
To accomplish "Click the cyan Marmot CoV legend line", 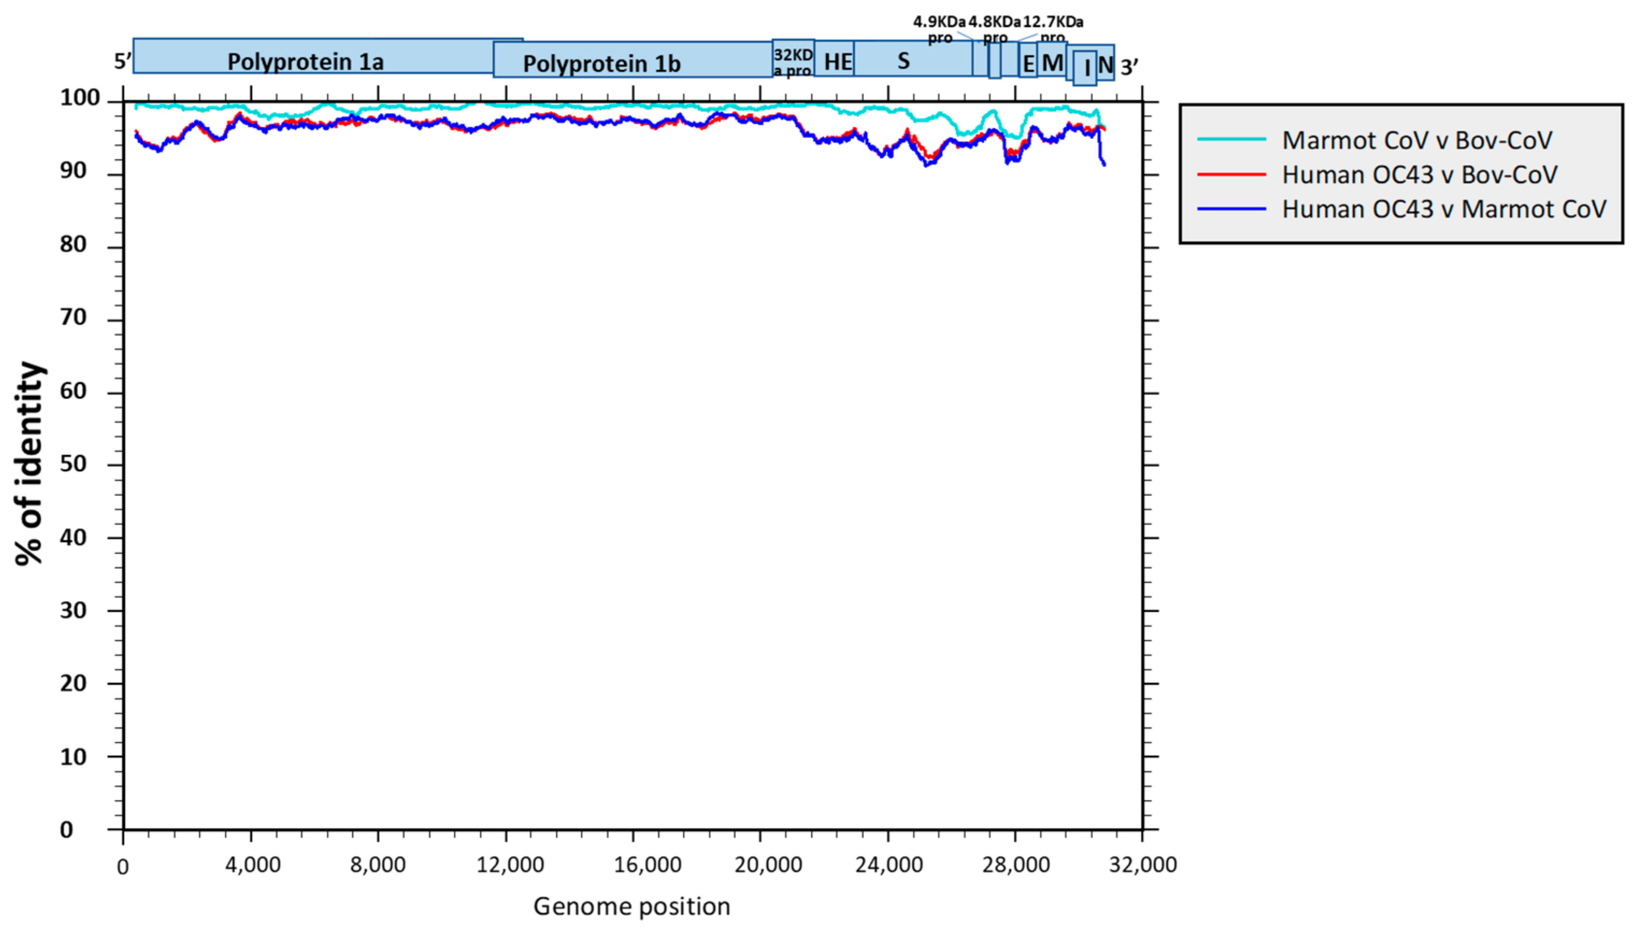I will (x=1231, y=139).
